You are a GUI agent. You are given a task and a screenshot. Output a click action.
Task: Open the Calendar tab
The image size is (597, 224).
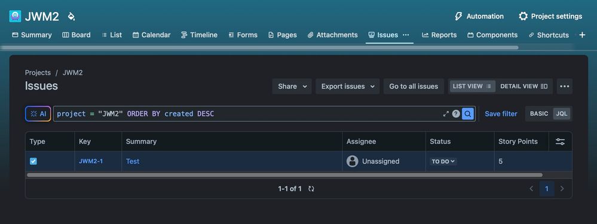pyautogui.click(x=152, y=35)
